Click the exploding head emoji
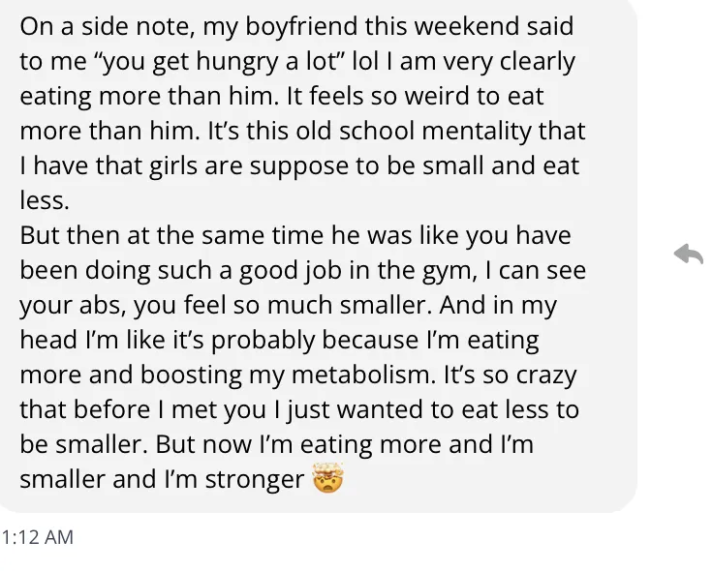This screenshot has height=571, width=713. pos(327,478)
